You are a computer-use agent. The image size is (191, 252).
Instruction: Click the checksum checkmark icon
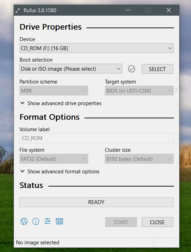132,69
